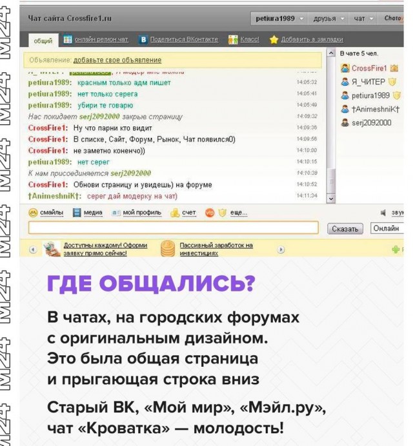Click the медиа film icon
The height and width of the screenshot is (446, 413).
pos(77,213)
